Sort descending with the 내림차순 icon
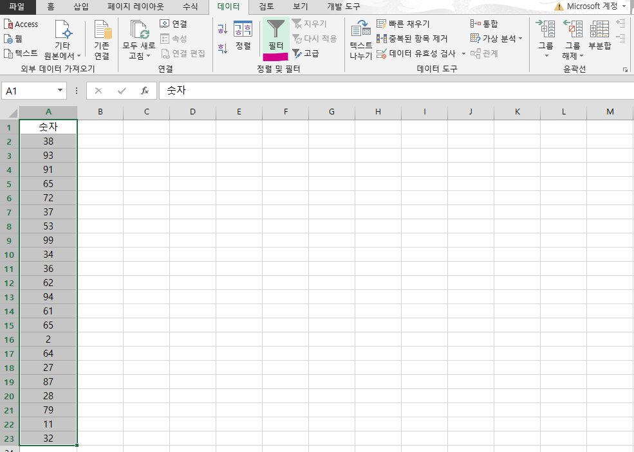The height and width of the screenshot is (452, 634). 223,48
